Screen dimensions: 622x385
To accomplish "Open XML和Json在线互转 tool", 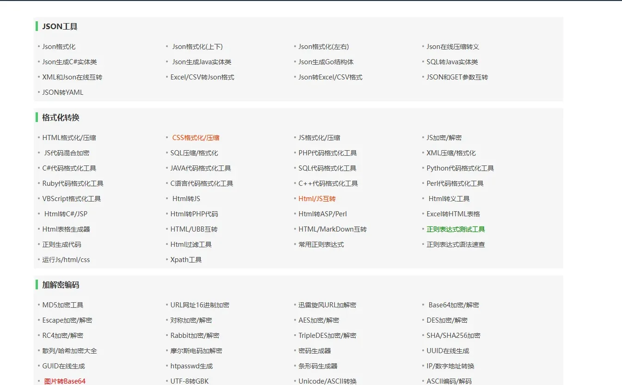I will 71,77.
